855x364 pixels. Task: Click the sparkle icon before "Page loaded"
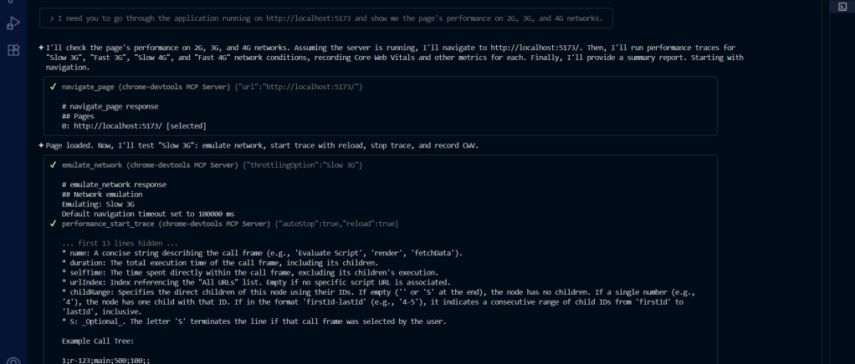click(41, 145)
